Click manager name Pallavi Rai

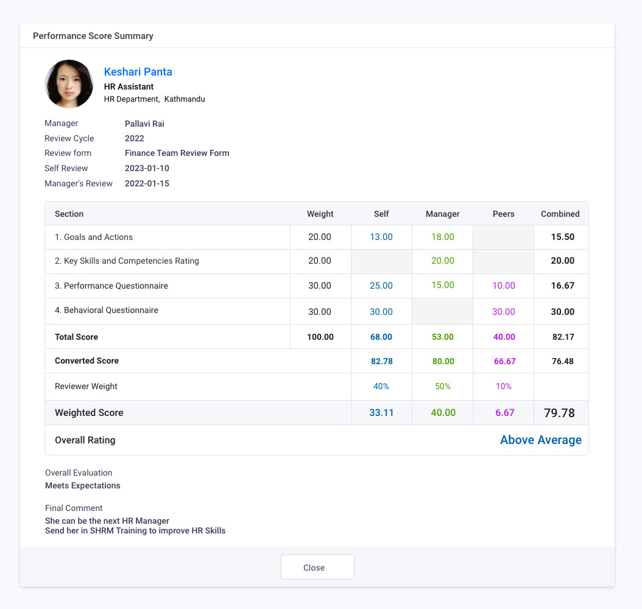(x=144, y=124)
